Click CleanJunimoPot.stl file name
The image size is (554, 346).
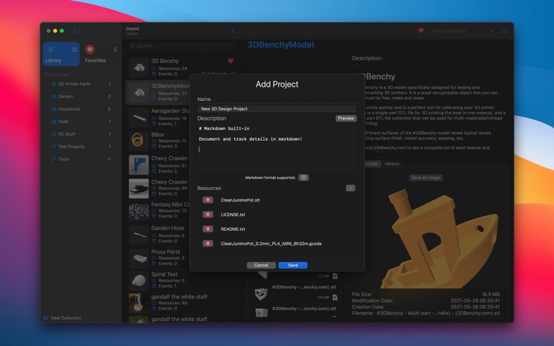(240, 200)
